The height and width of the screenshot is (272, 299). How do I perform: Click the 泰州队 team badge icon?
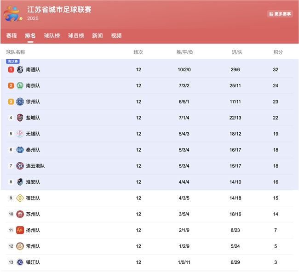pos(20,150)
